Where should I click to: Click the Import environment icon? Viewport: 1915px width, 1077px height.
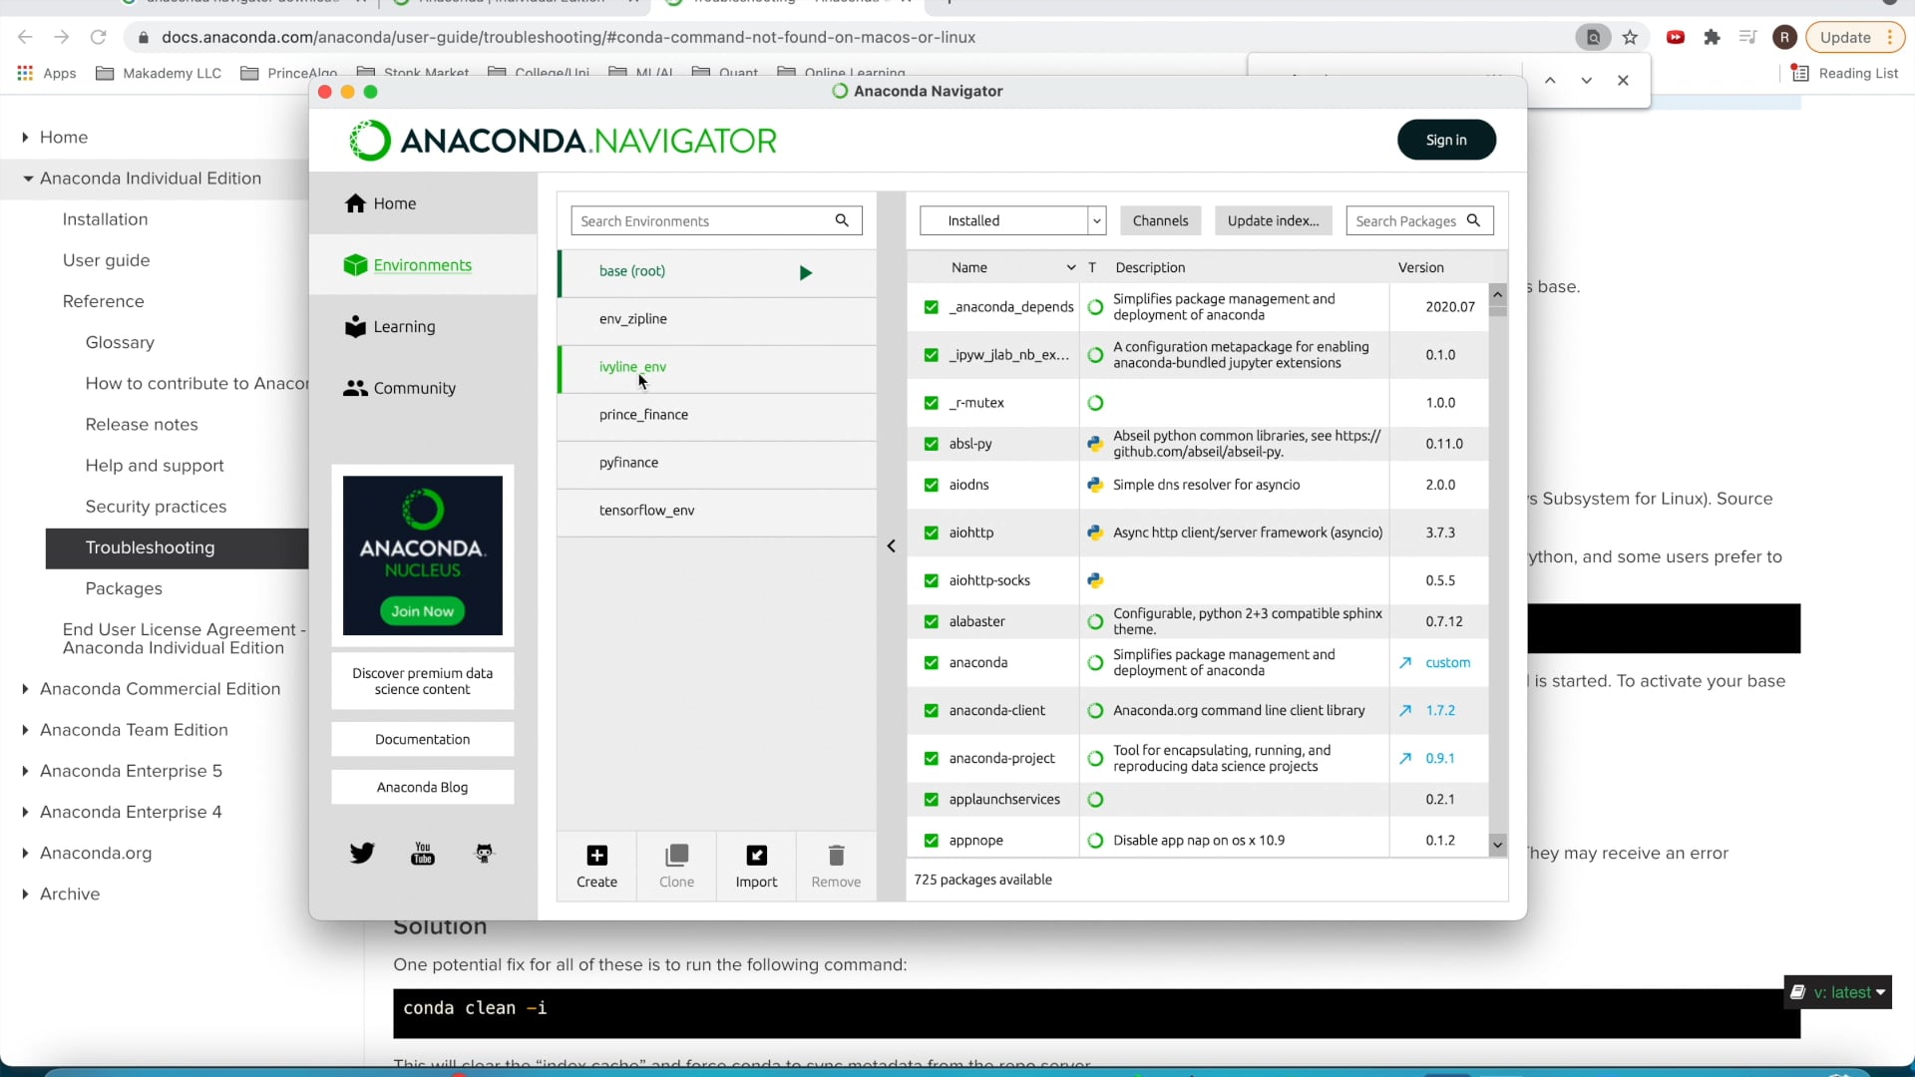(x=756, y=856)
